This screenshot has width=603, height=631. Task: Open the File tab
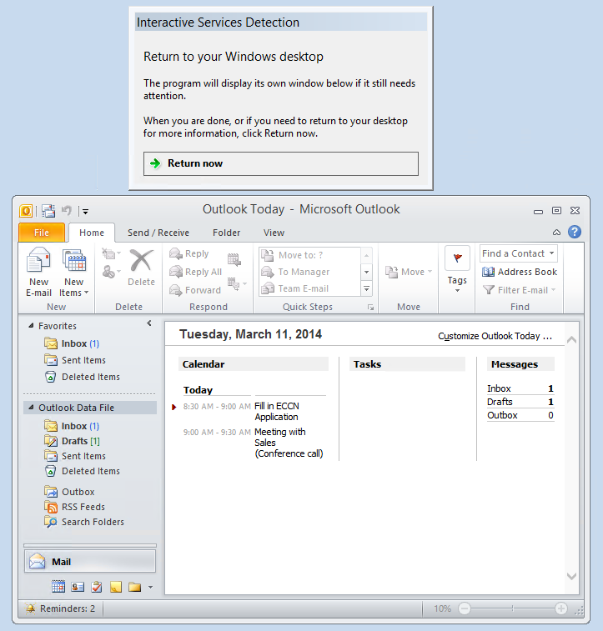(42, 233)
